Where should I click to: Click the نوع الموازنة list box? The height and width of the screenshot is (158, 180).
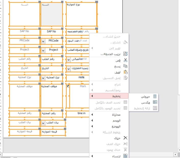tap(81, 14)
